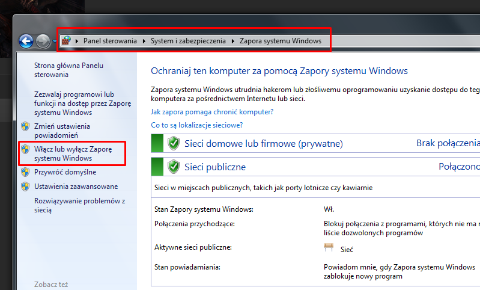Click the greyed Forward navigation arrow
This screenshot has height=290, width=480.
click(43, 41)
